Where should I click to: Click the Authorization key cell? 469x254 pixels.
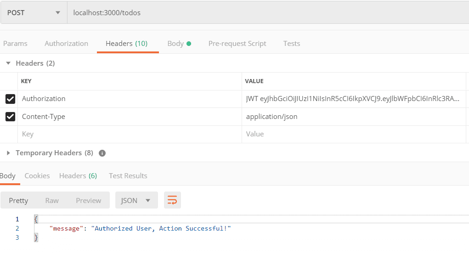tap(130, 99)
